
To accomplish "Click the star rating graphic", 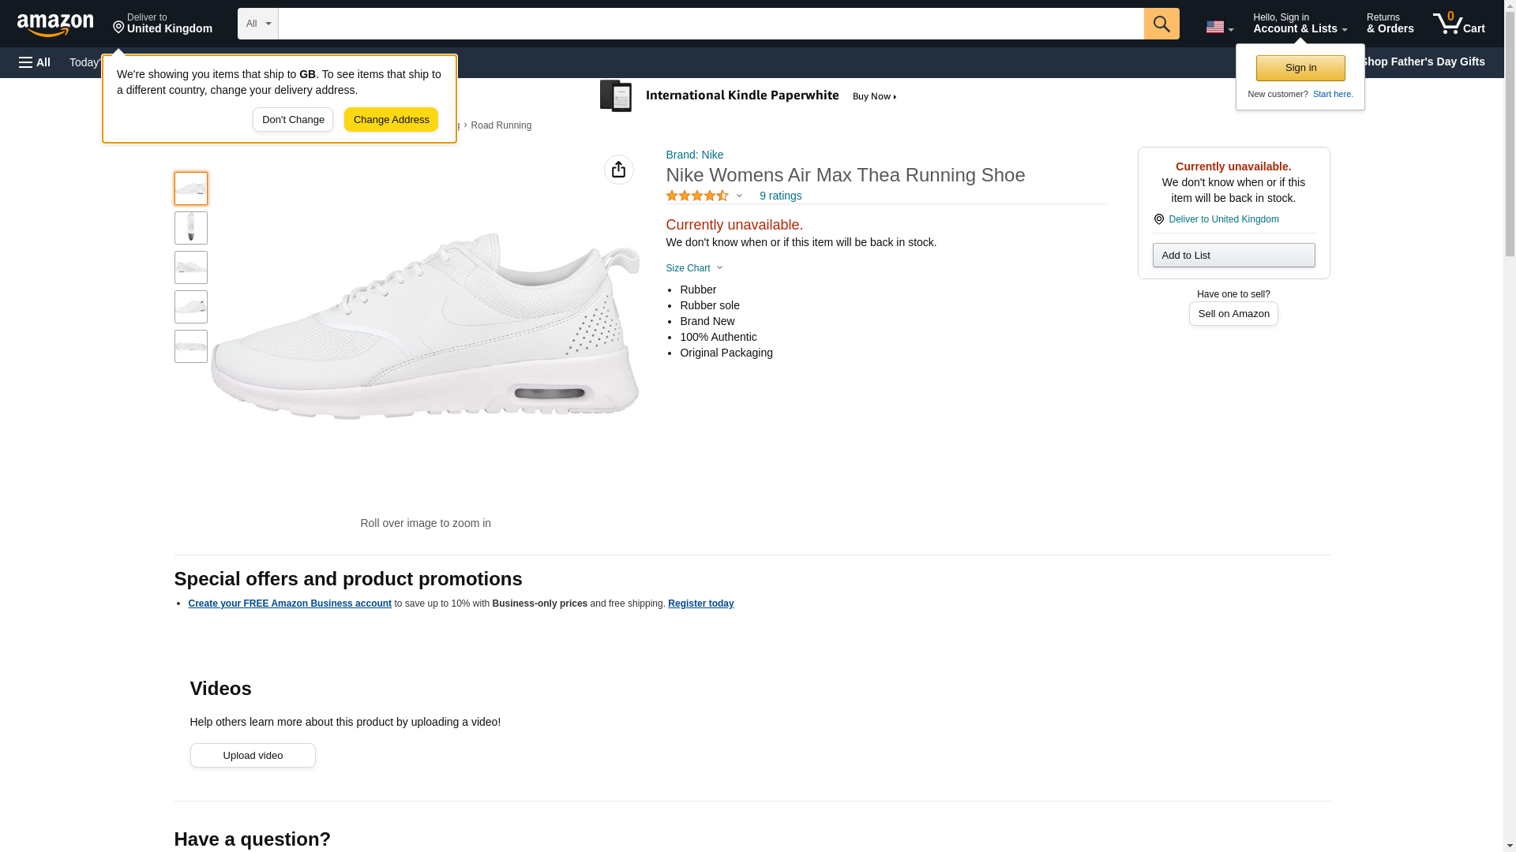I will (697, 196).
